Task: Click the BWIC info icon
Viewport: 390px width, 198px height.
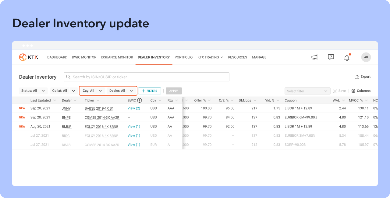Action: coord(140,101)
